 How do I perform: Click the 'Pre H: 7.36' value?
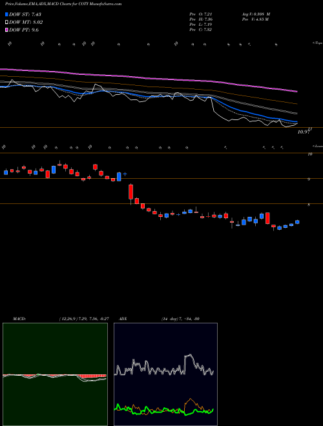(x=201, y=19)
